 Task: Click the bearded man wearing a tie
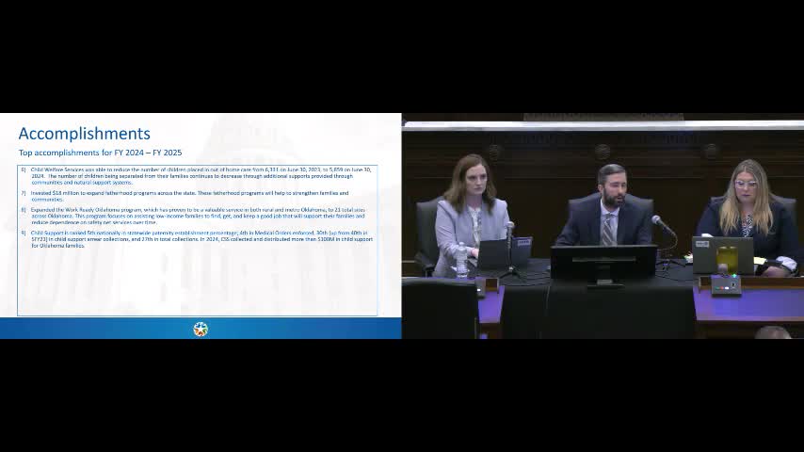click(606, 206)
